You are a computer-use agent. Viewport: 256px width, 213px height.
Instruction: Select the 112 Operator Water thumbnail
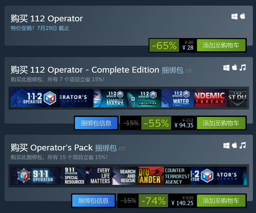[178, 98]
